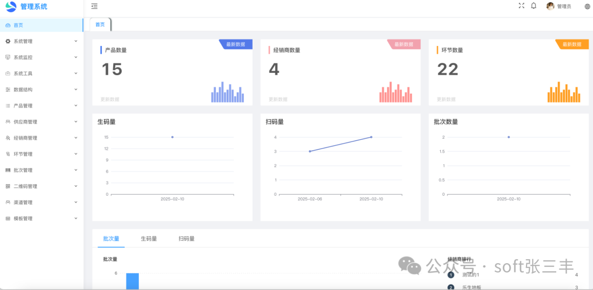Click the 2025-02-10 data point in 扫码量 chart
This screenshot has width=593, height=290.
click(371, 137)
